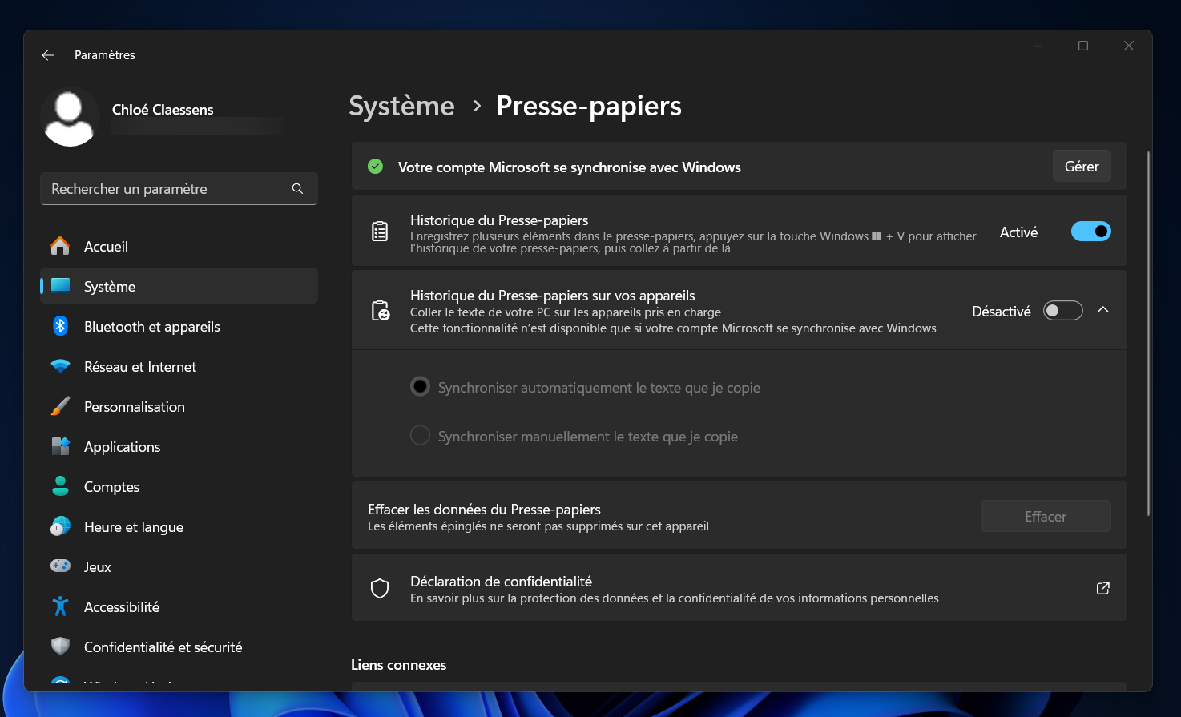Open the Accueil page
Viewport: 1181px width, 717px height.
pyautogui.click(x=107, y=246)
